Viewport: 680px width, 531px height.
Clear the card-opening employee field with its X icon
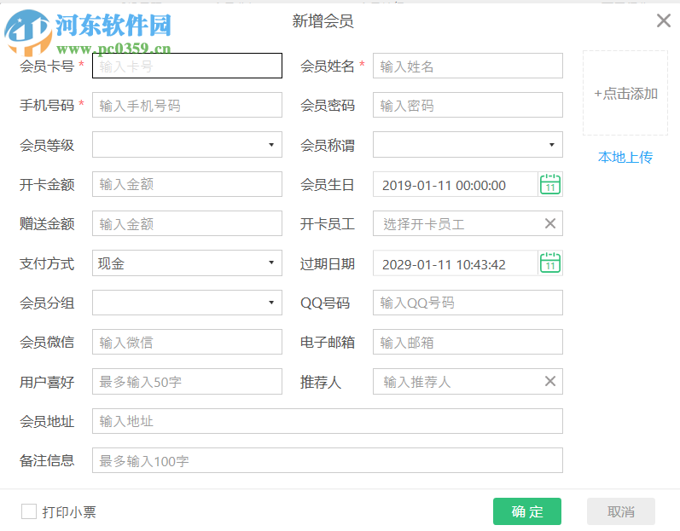click(x=550, y=223)
